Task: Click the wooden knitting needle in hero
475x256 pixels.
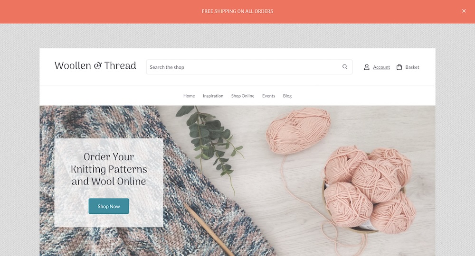Action: coord(209,230)
